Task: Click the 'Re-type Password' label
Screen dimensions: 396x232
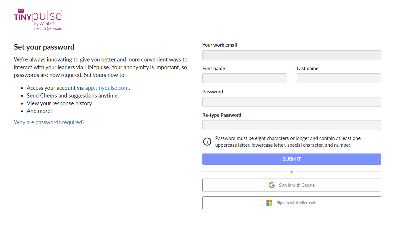Action: pyautogui.click(x=222, y=115)
